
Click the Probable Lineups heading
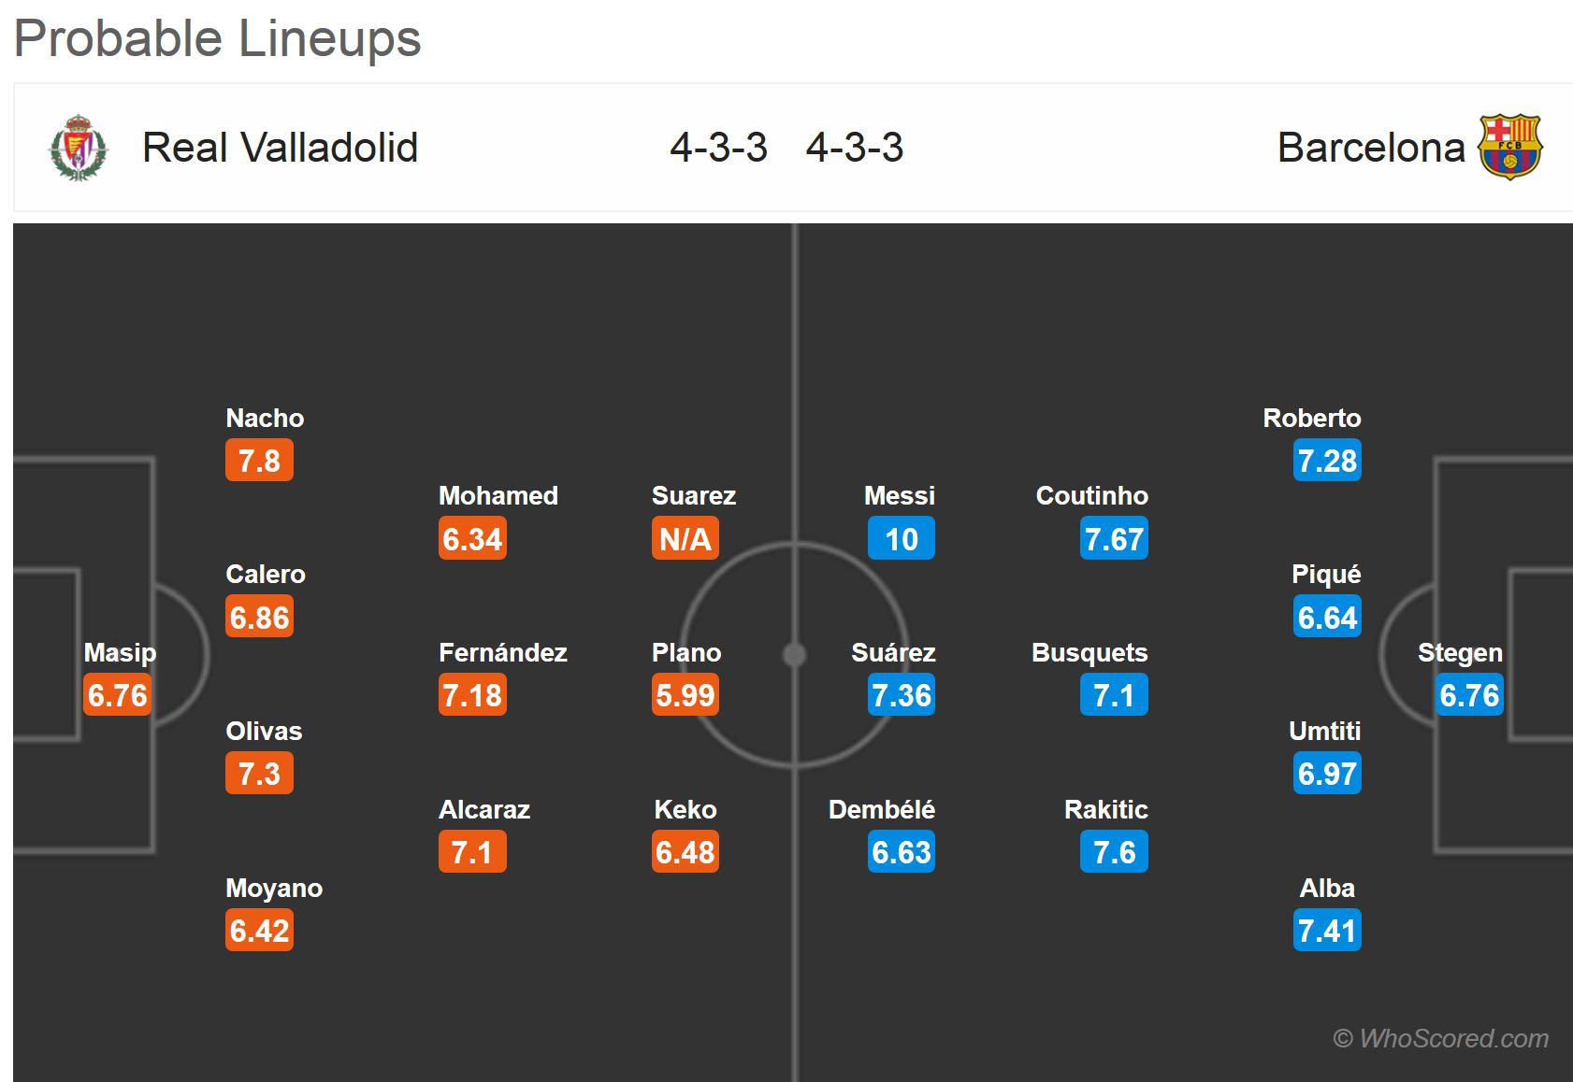[x=217, y=38]
